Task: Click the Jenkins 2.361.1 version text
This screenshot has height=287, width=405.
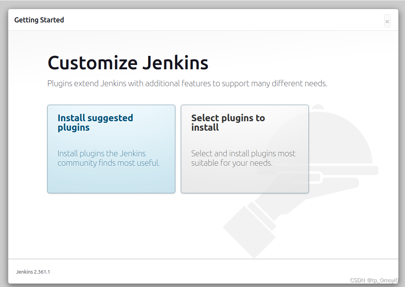Action: pyautogui.click(x=33, y=272)
